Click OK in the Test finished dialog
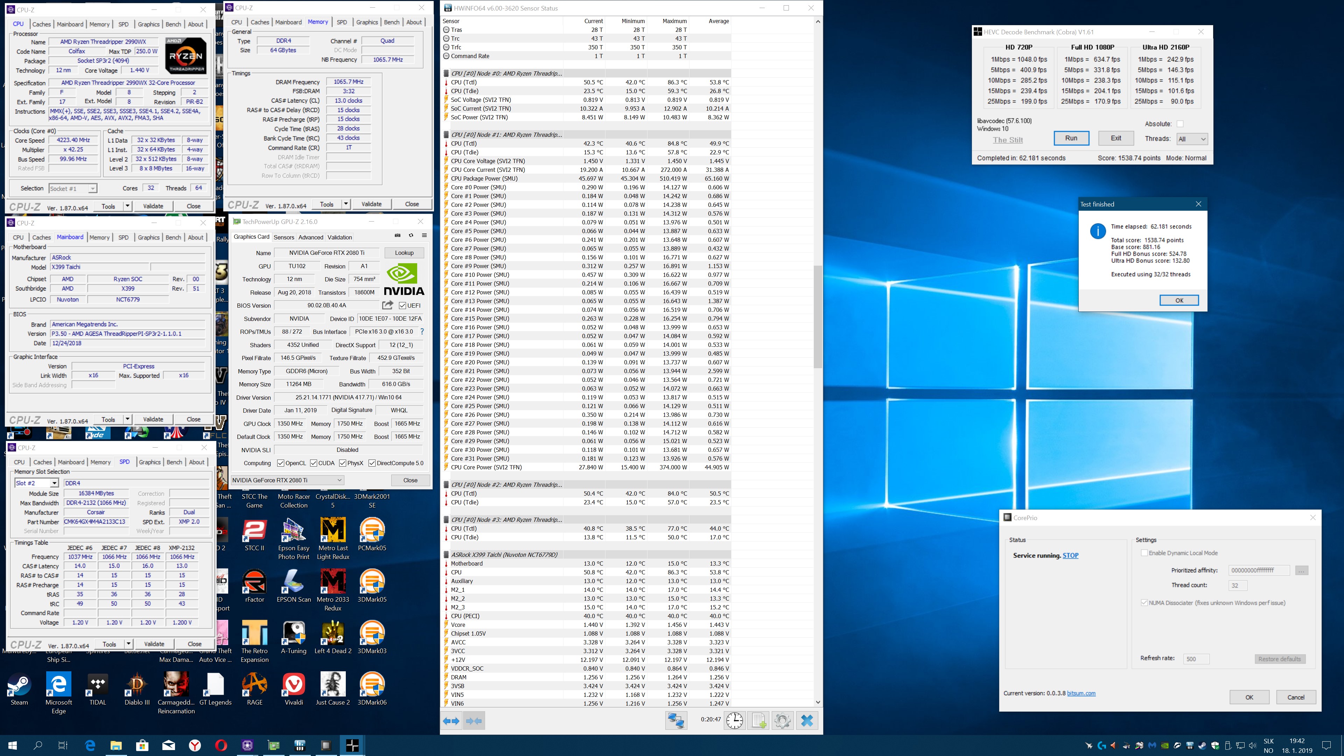Viewport: 1344px width, 756px height. [1179, 300]
